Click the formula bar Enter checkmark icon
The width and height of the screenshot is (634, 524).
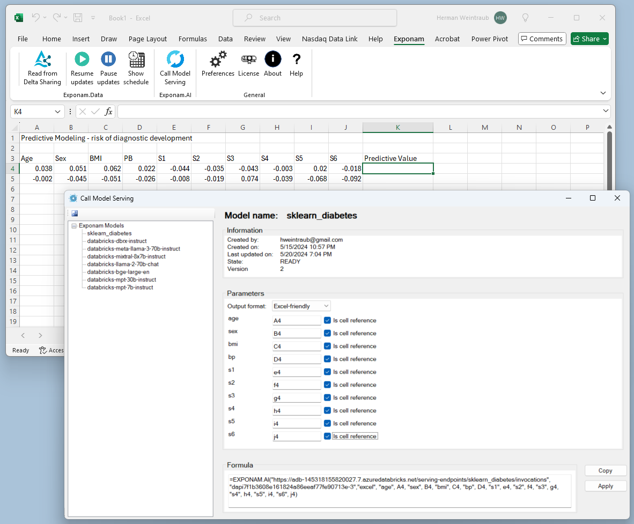coord(95,112)
